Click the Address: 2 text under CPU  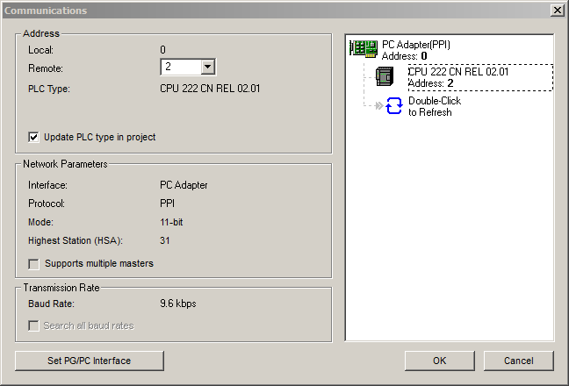[x=431, y=83]
